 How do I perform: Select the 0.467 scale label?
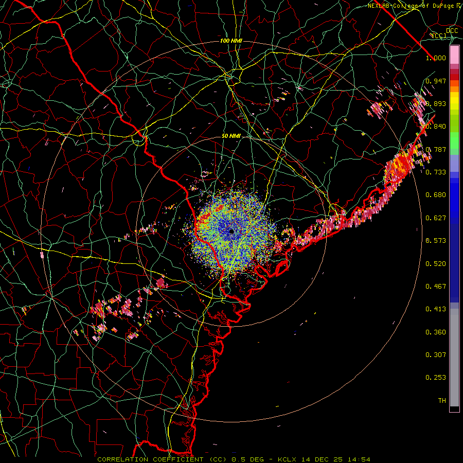coord(436,287)
